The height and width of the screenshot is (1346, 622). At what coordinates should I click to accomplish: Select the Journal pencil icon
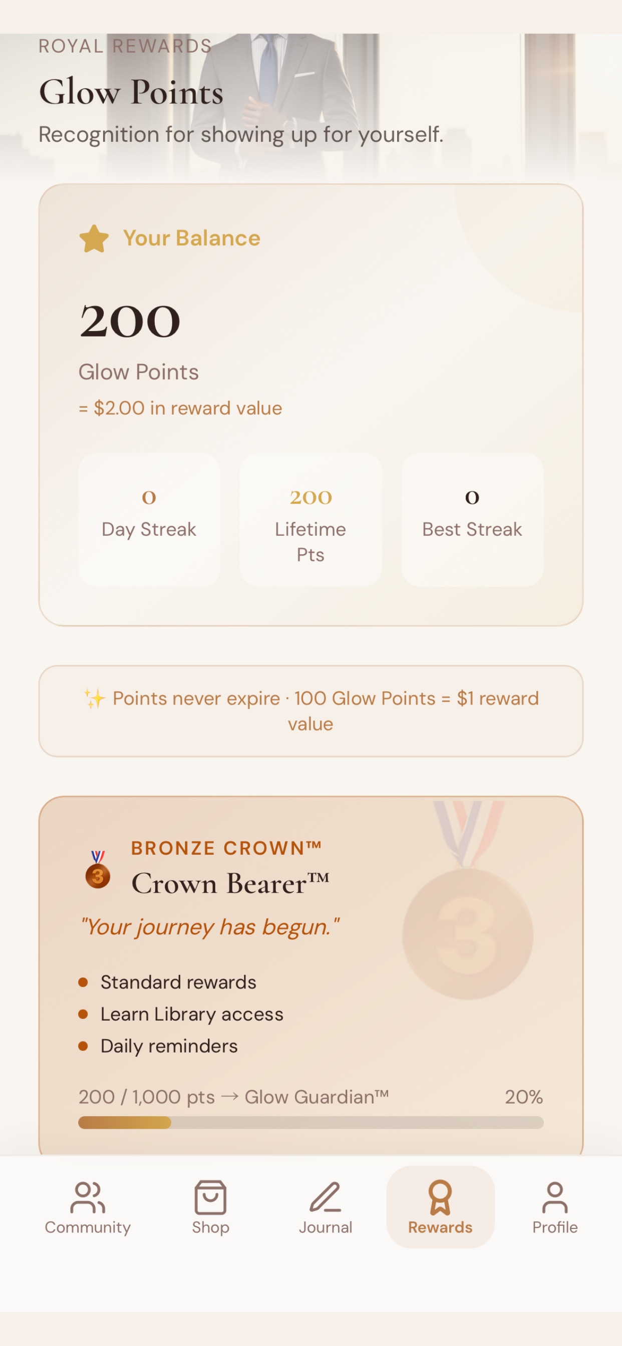(x=325, y=1197)
